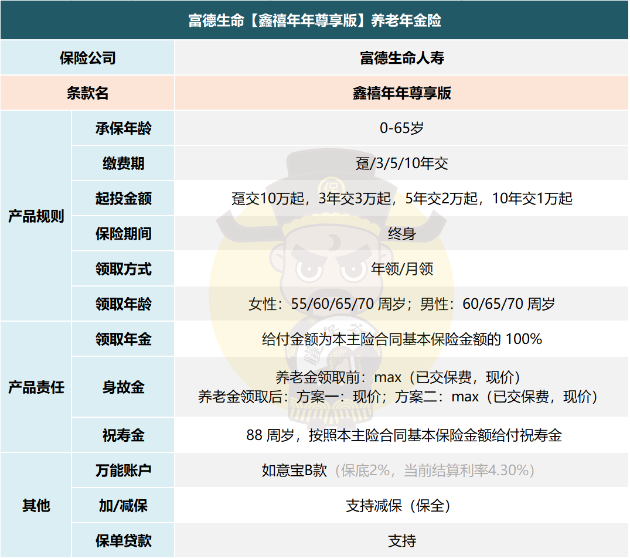Click the 领取方式 row label
The height and width of the screenshot is (559, 630).
point(123,268)
